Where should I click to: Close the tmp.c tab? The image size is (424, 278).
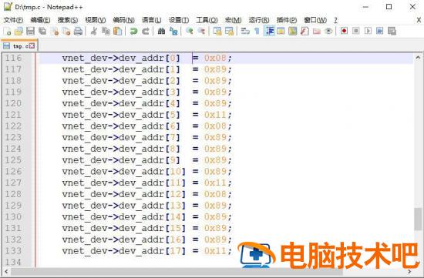coord(32,46)
